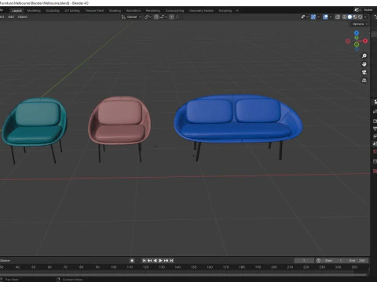
Task: Add a new workspace with plus button
Action: (237, 11)
